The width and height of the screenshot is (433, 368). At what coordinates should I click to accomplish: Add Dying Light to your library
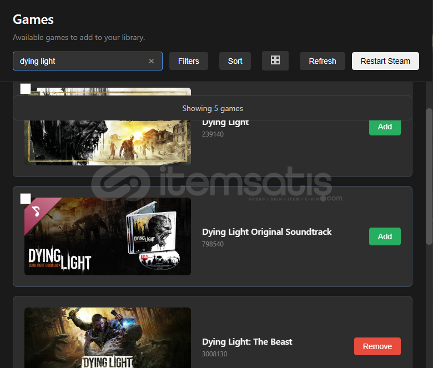pos(385,127)
